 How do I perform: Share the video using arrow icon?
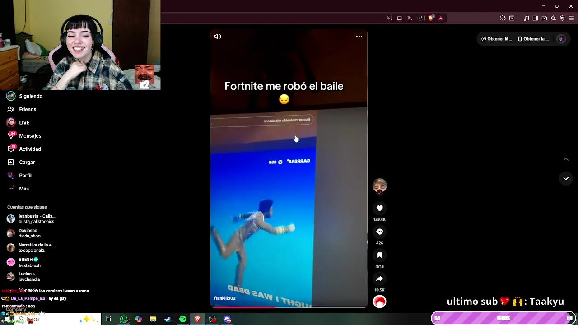[x=379, y=279]
